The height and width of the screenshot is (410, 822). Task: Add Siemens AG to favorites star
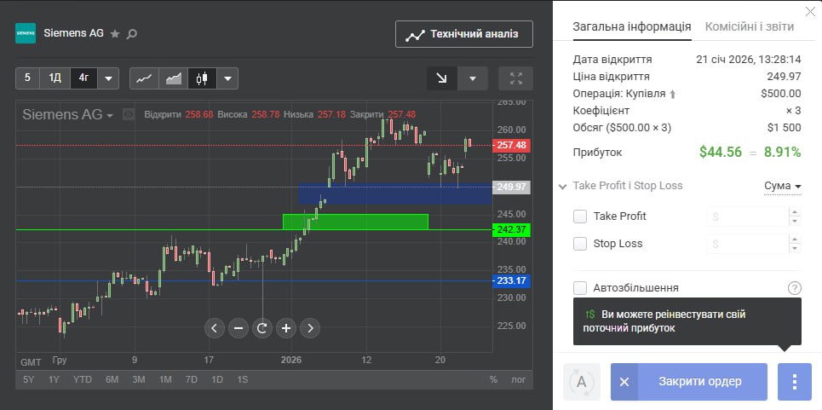coord(115,33)
